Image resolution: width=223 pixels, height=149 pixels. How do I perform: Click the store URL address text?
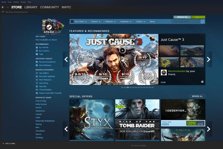pyautogui.click(x=16, y=12)
